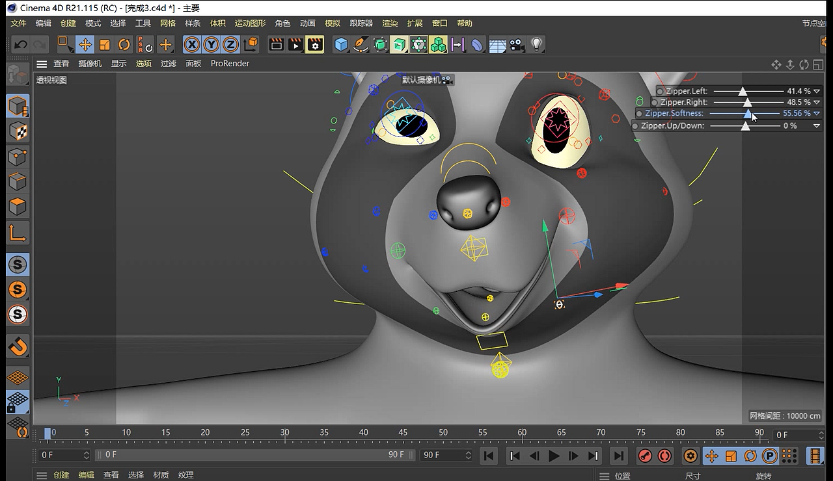The height and width of the screenshot is (481, 833).
Task: Step to the next frame
Action: tap(573, 456)
